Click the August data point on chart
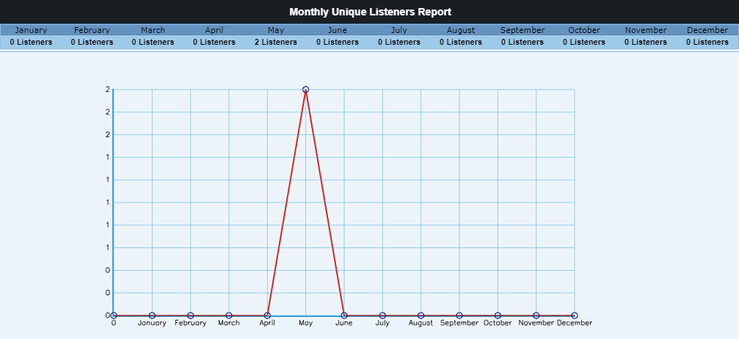Image resolution: width=739 pixels, height=339 pixels. (x=421, y=316)
